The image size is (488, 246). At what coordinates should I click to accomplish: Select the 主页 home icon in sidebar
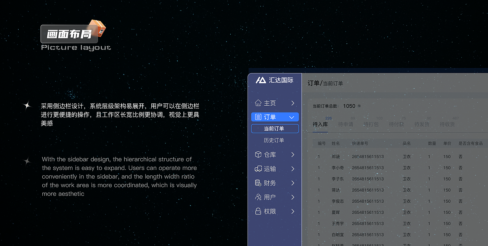(258, 103)
